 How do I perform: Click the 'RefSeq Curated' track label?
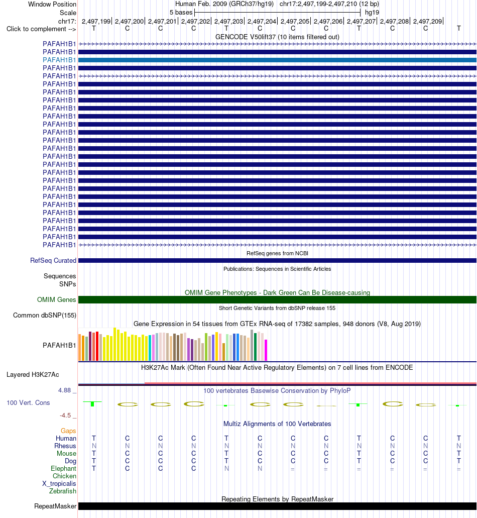click(53, 261)
